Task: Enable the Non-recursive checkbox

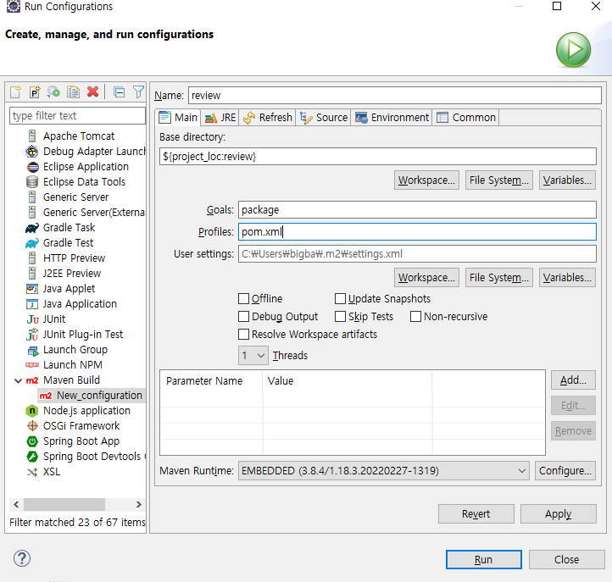Action: click(x=415, y=316)
